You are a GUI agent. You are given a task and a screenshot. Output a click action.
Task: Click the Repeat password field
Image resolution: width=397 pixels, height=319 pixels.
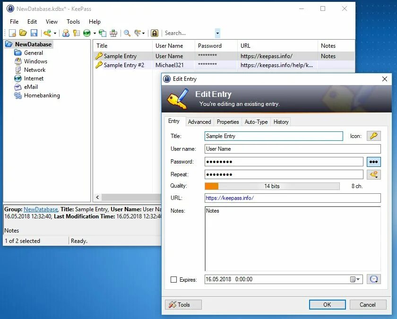[284, 174]
